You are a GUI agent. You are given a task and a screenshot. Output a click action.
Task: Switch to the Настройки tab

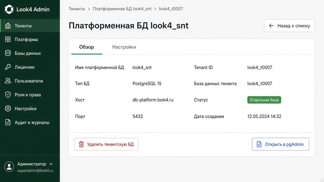pyautogui.click(x=124, y=47)
